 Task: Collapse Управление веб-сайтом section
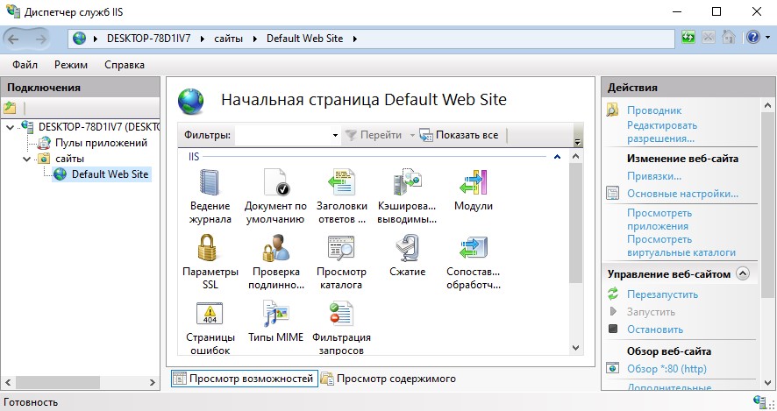point(743,273)
